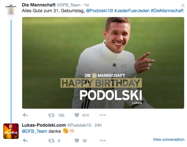
Task: Open the Die Mannschaft account name
Action: pyautogui.click(x=39, y=5)
